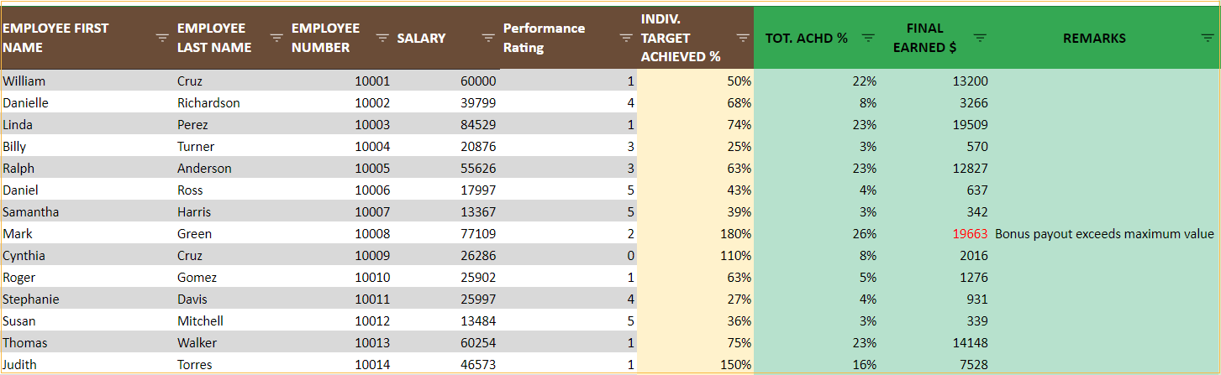Select the REMARKS header text

tap(1094, 38)
